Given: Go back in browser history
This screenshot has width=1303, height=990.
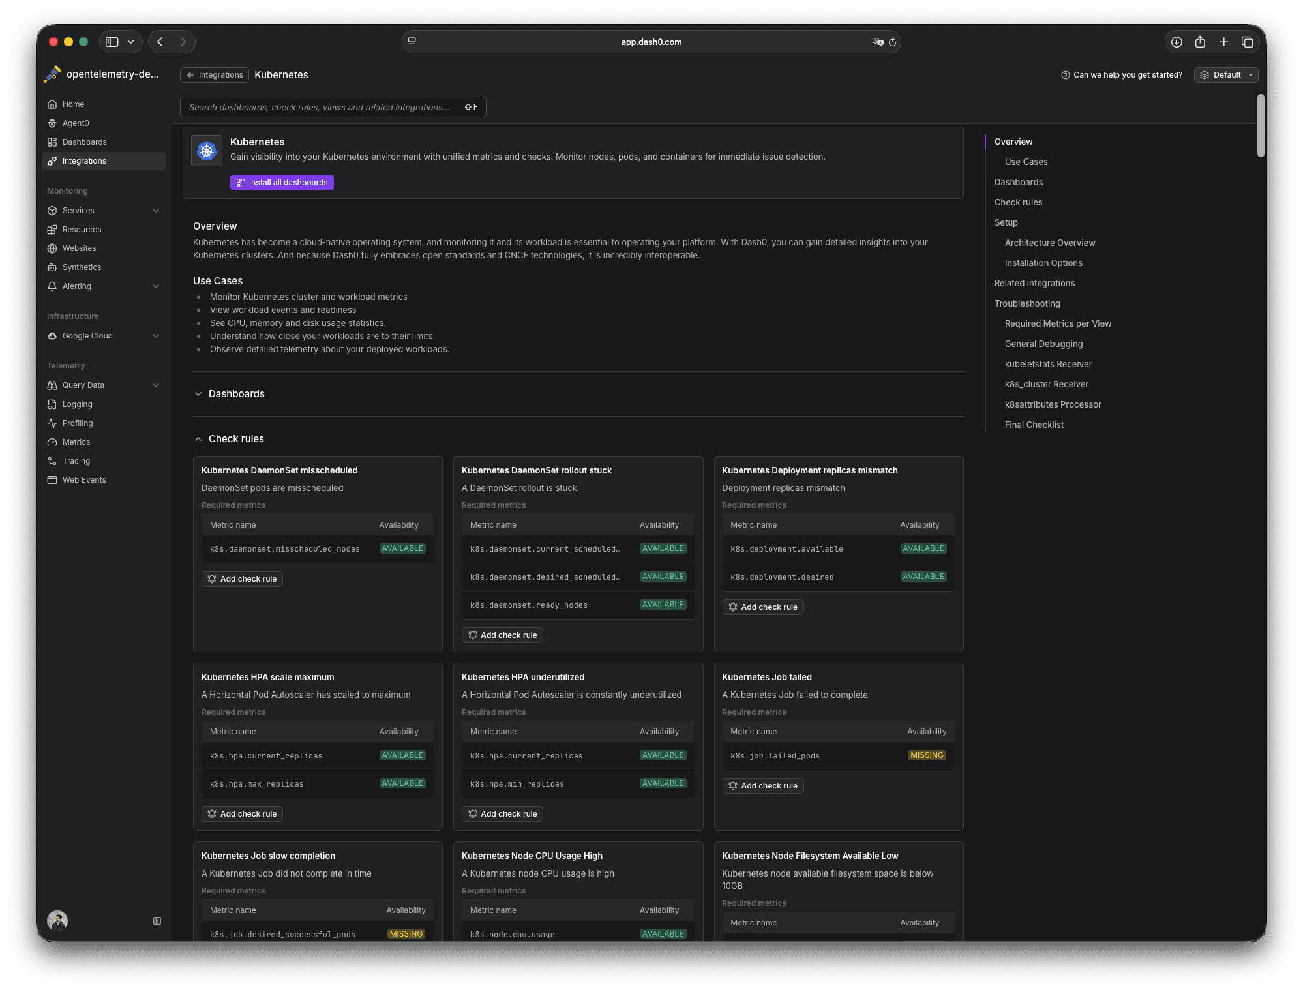Looking at the screenshot, I should pos(160,42).
